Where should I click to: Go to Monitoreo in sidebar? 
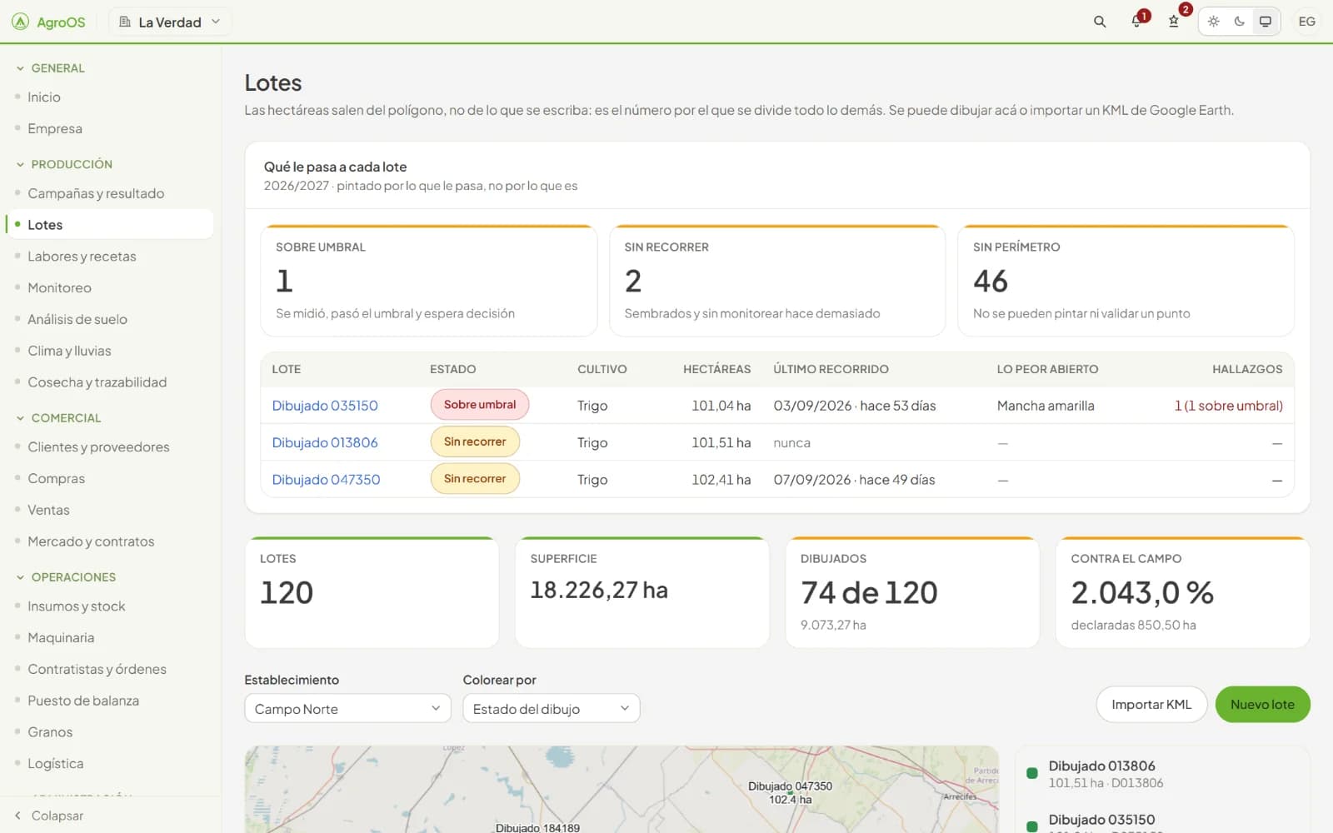pos(59,287)
